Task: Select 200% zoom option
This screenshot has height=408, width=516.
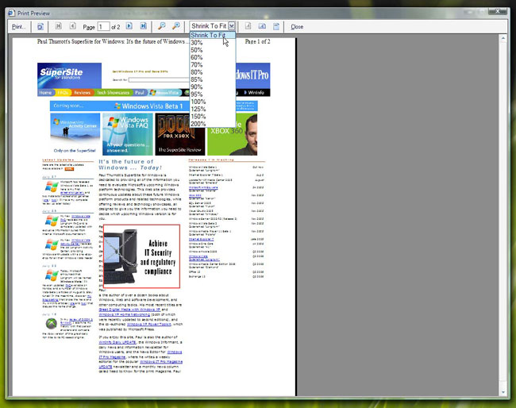Action: coord(198,124)
